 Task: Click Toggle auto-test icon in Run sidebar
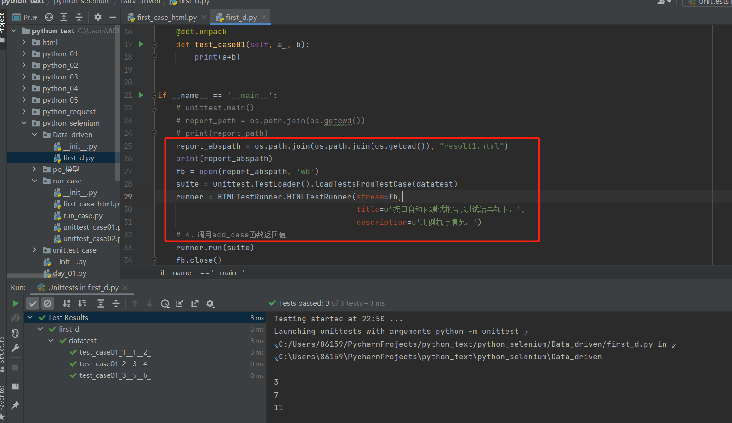click(x=15, y=333)
